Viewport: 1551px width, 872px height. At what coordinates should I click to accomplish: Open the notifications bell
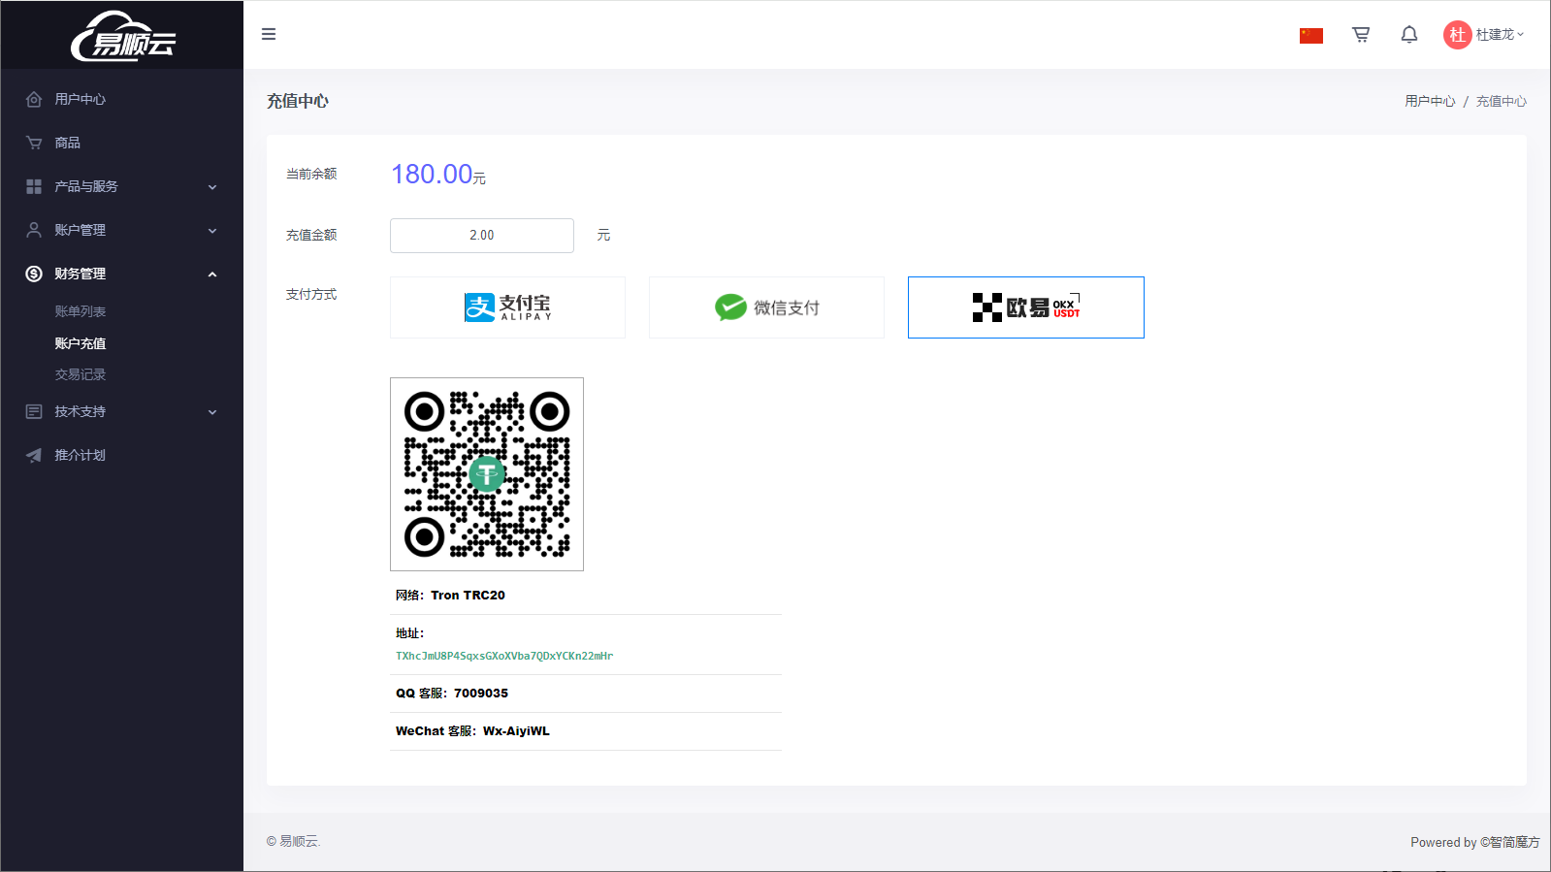pos(1409,35)
